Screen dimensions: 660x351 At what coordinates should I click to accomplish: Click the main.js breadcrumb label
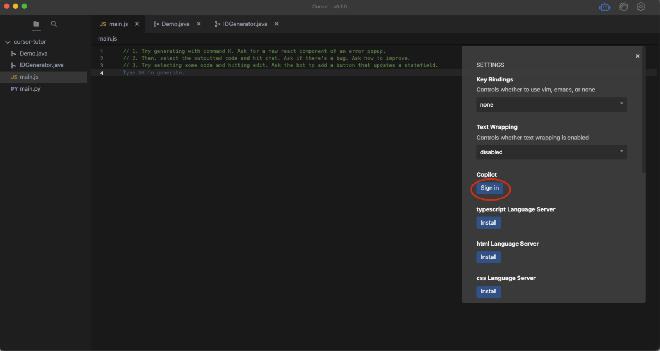tap(107, 38)
